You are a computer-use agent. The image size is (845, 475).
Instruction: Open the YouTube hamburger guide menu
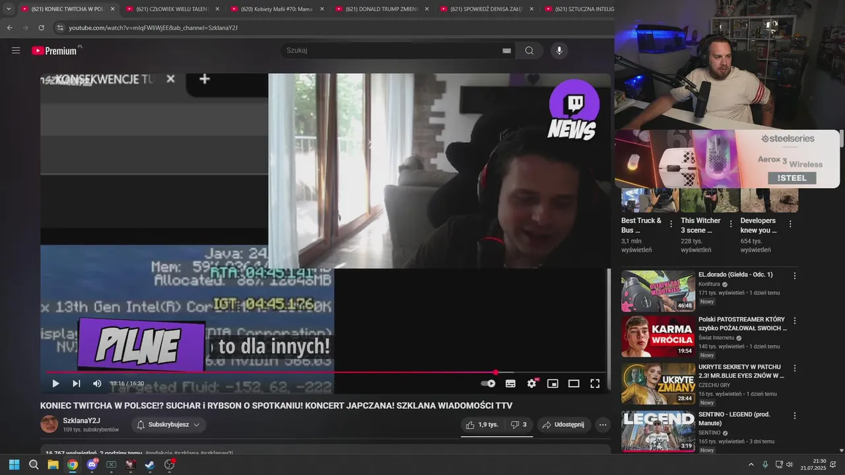tap(16, 50)
